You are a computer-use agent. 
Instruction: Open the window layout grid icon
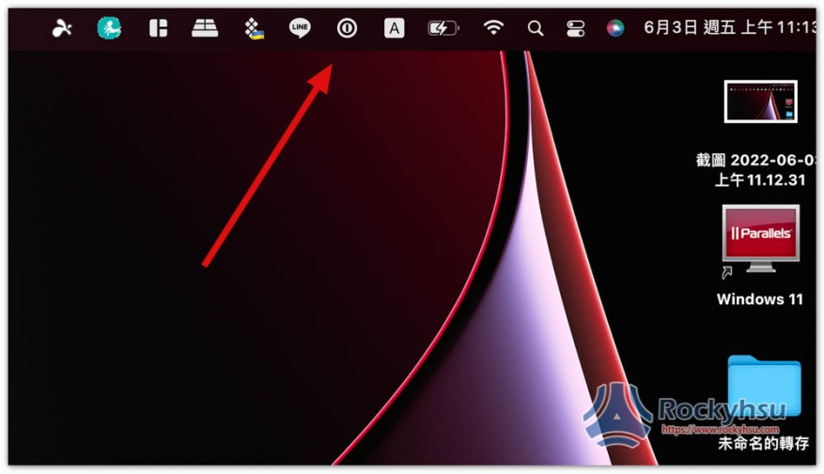(157, 29)
